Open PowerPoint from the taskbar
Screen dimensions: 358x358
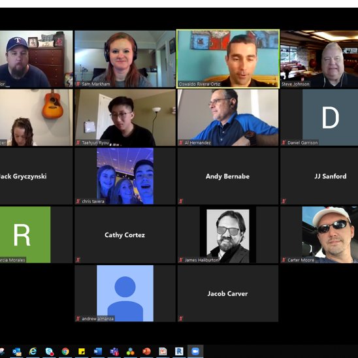point(146,351)
